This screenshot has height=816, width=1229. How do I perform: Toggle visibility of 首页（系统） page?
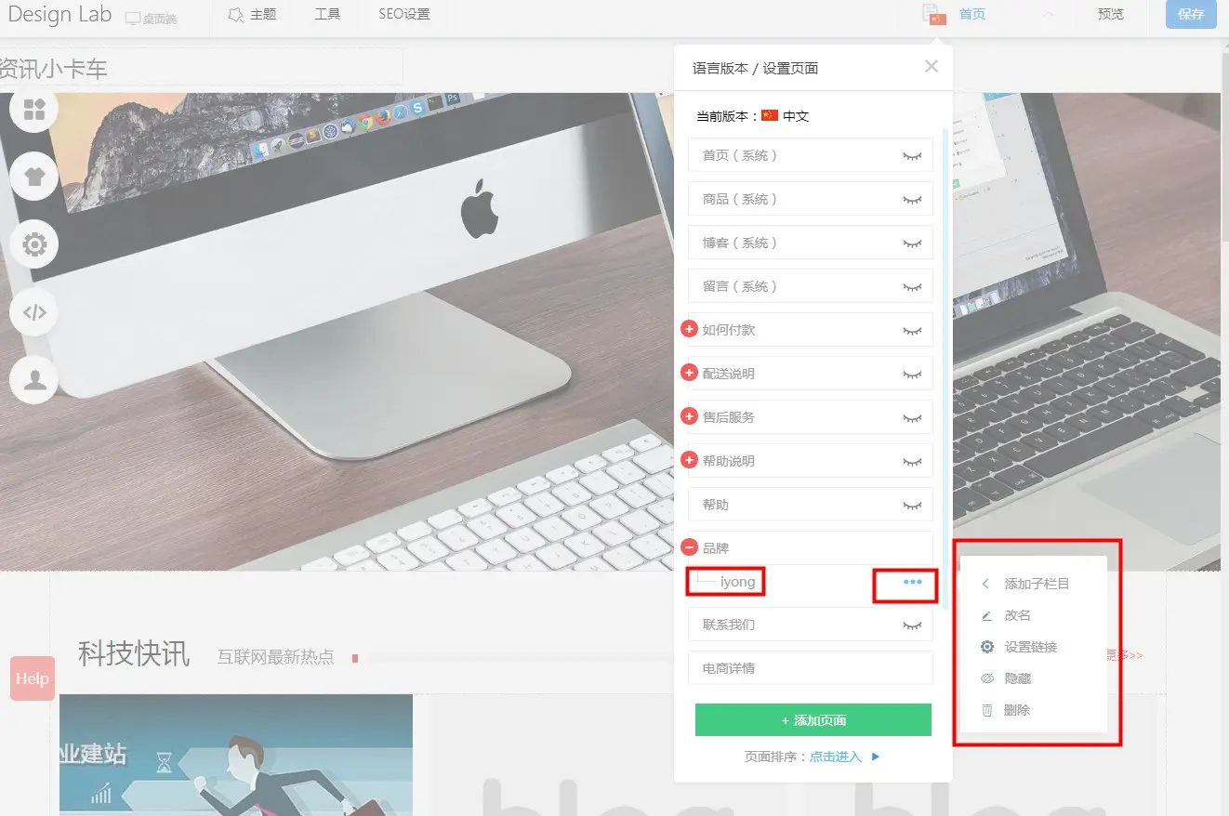[x=912, y=156]
